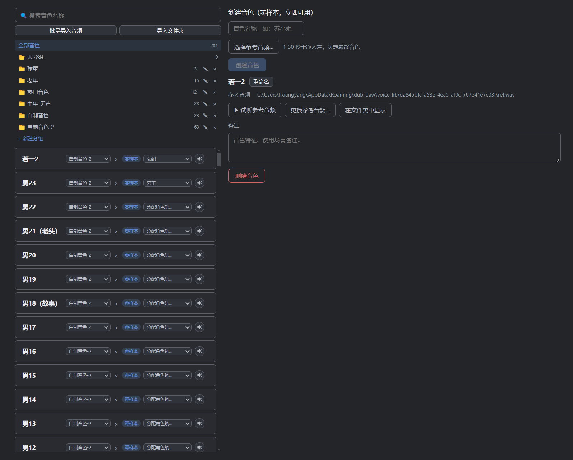
Task: Click 批量导入音频 button
Action: 66,31
